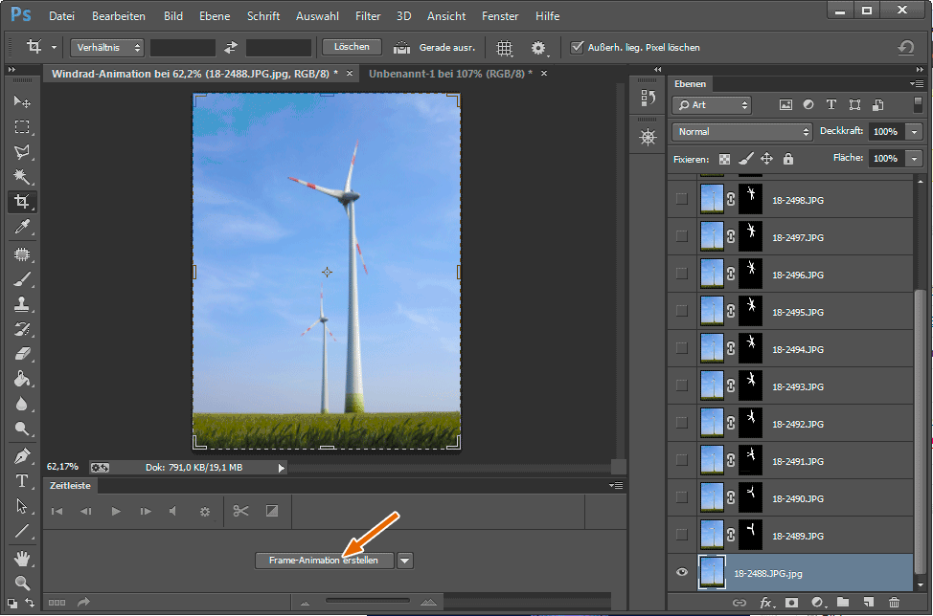Select the Magic Wand tool
Screen dimensions: 933x616
tap(22, 177)
